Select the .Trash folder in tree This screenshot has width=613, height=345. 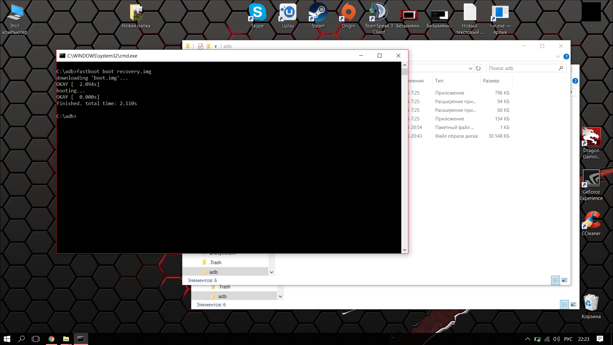216,263
